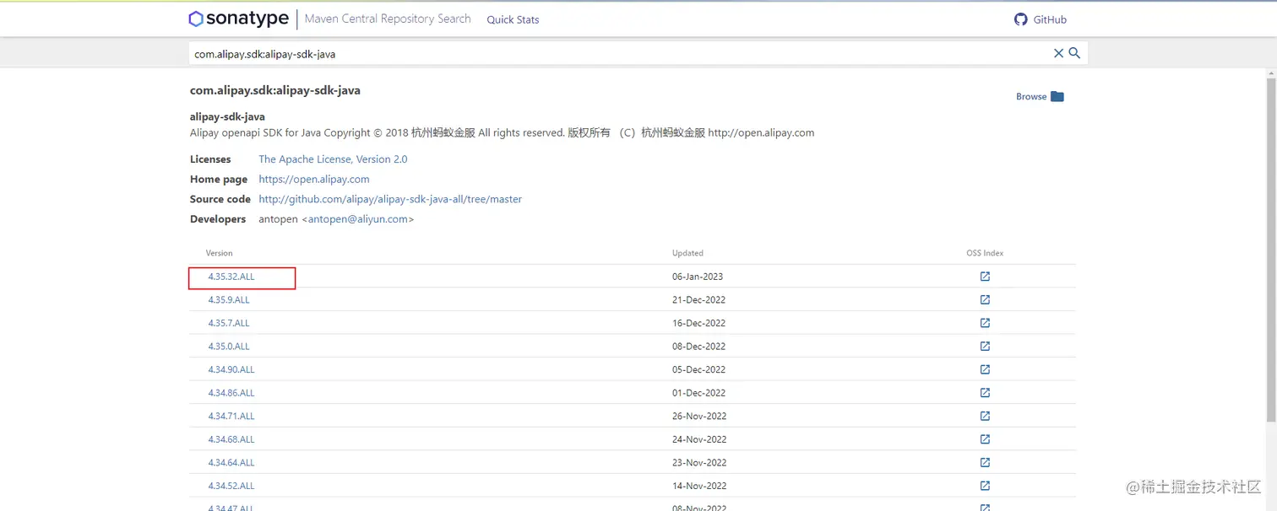Open OSS Index icon for 4.34.68.ALL
The width and height of the screenshot is (1277, 511).
tap(985, 439)
